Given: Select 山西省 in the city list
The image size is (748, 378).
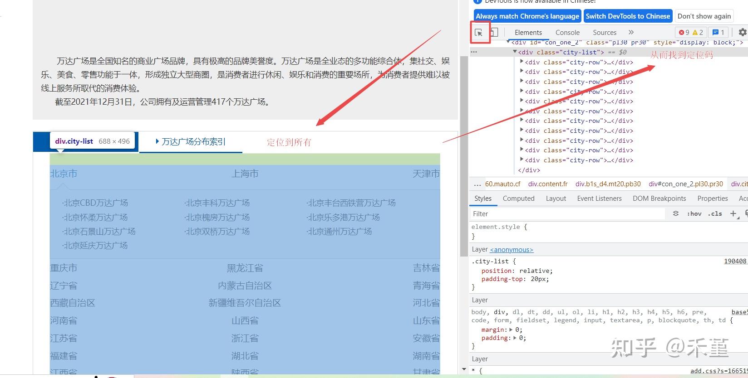Looking at the screenshot, I should coord(245,320).
